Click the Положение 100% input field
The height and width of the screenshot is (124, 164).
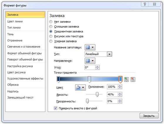pyautogui.click(x=113, y=87)
